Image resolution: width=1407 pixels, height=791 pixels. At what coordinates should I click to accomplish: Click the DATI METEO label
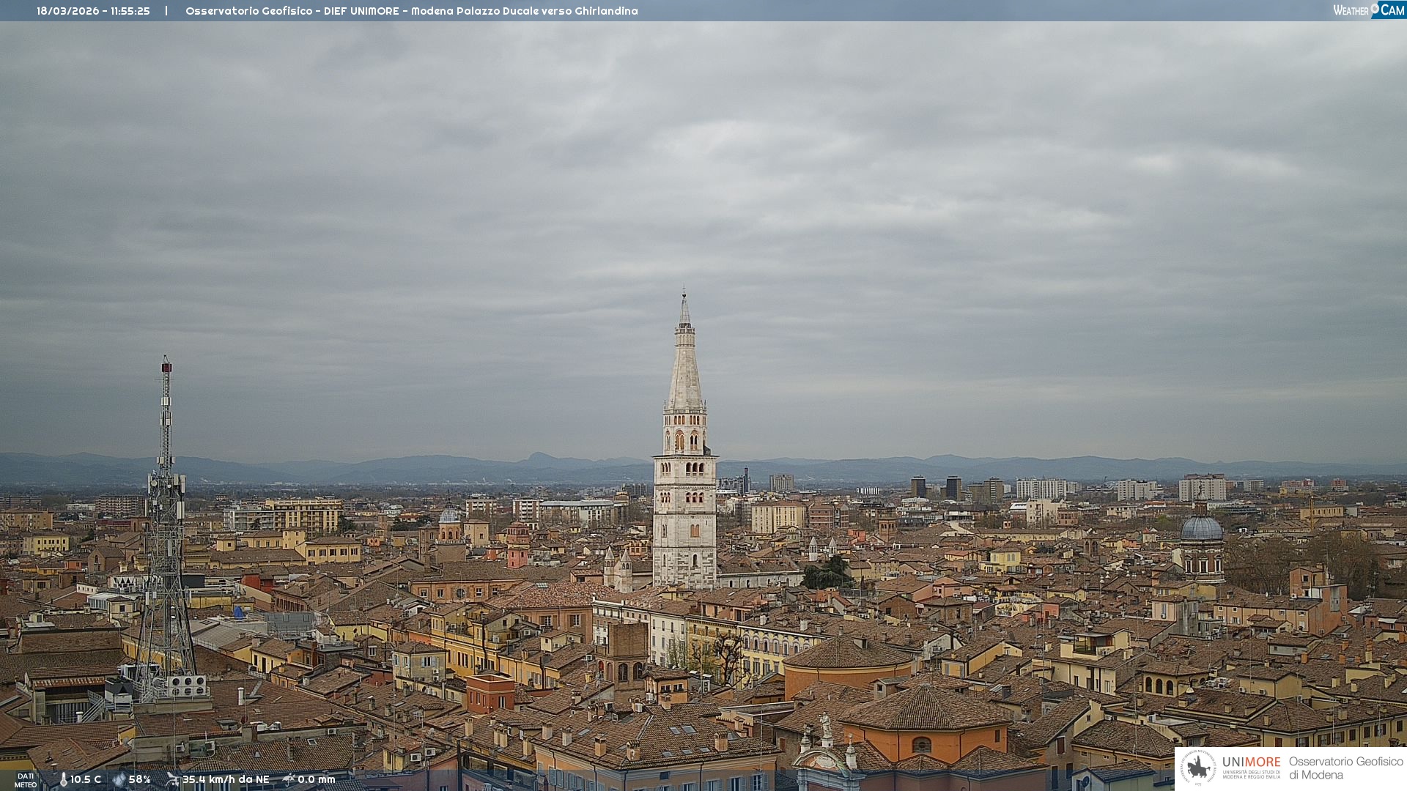26,780
